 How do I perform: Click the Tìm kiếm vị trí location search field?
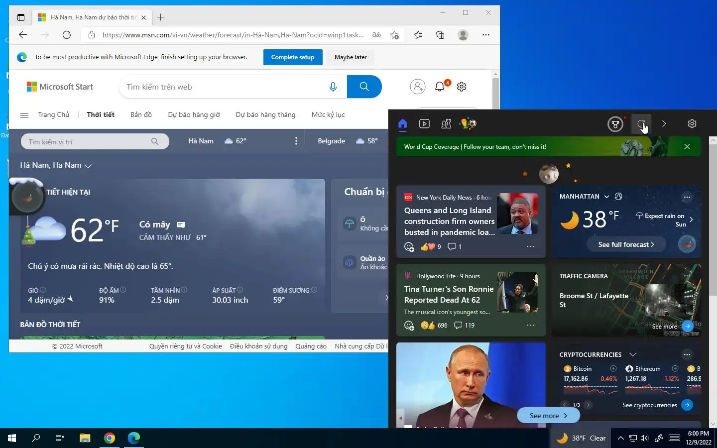(x=95, y=141)
